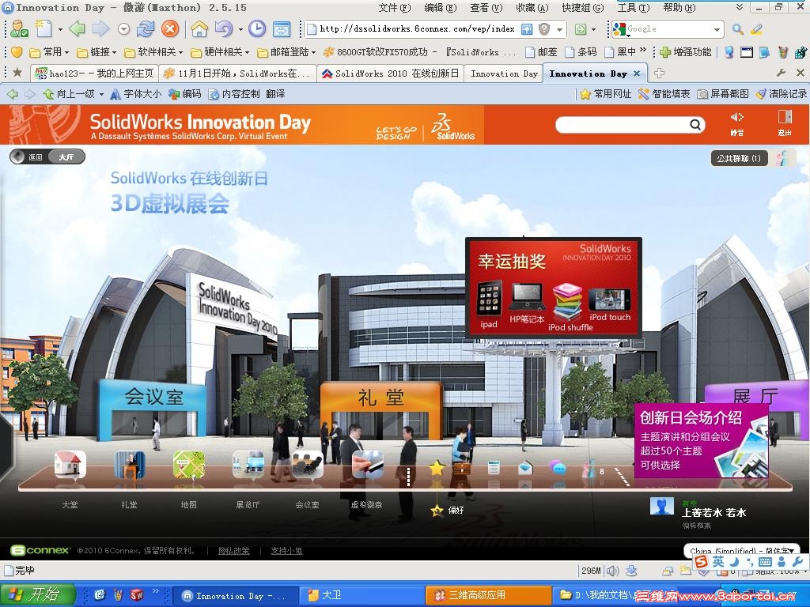Open the chat bubbles icon in the dock
This screenshot has width=810, height=607.
pos(558,468)
